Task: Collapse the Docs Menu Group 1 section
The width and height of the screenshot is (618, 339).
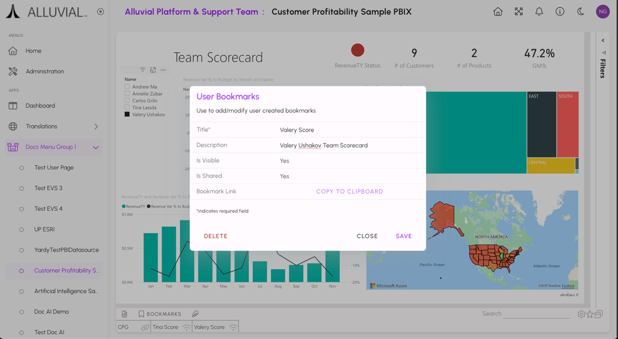Action: [96, 147]
